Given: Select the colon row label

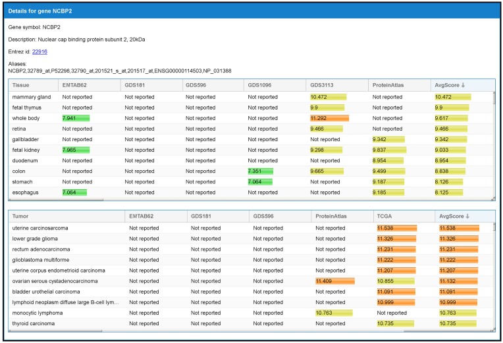Looking at the screenshot, I should [18, 171].
